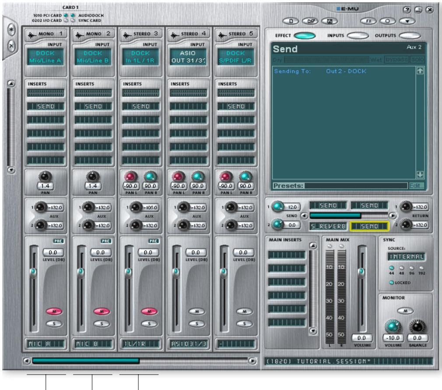Open input selector DOCK In 1L/1R
Image resolution: width=442 pixels, height=390 pixels.
(x=140, y=57)
